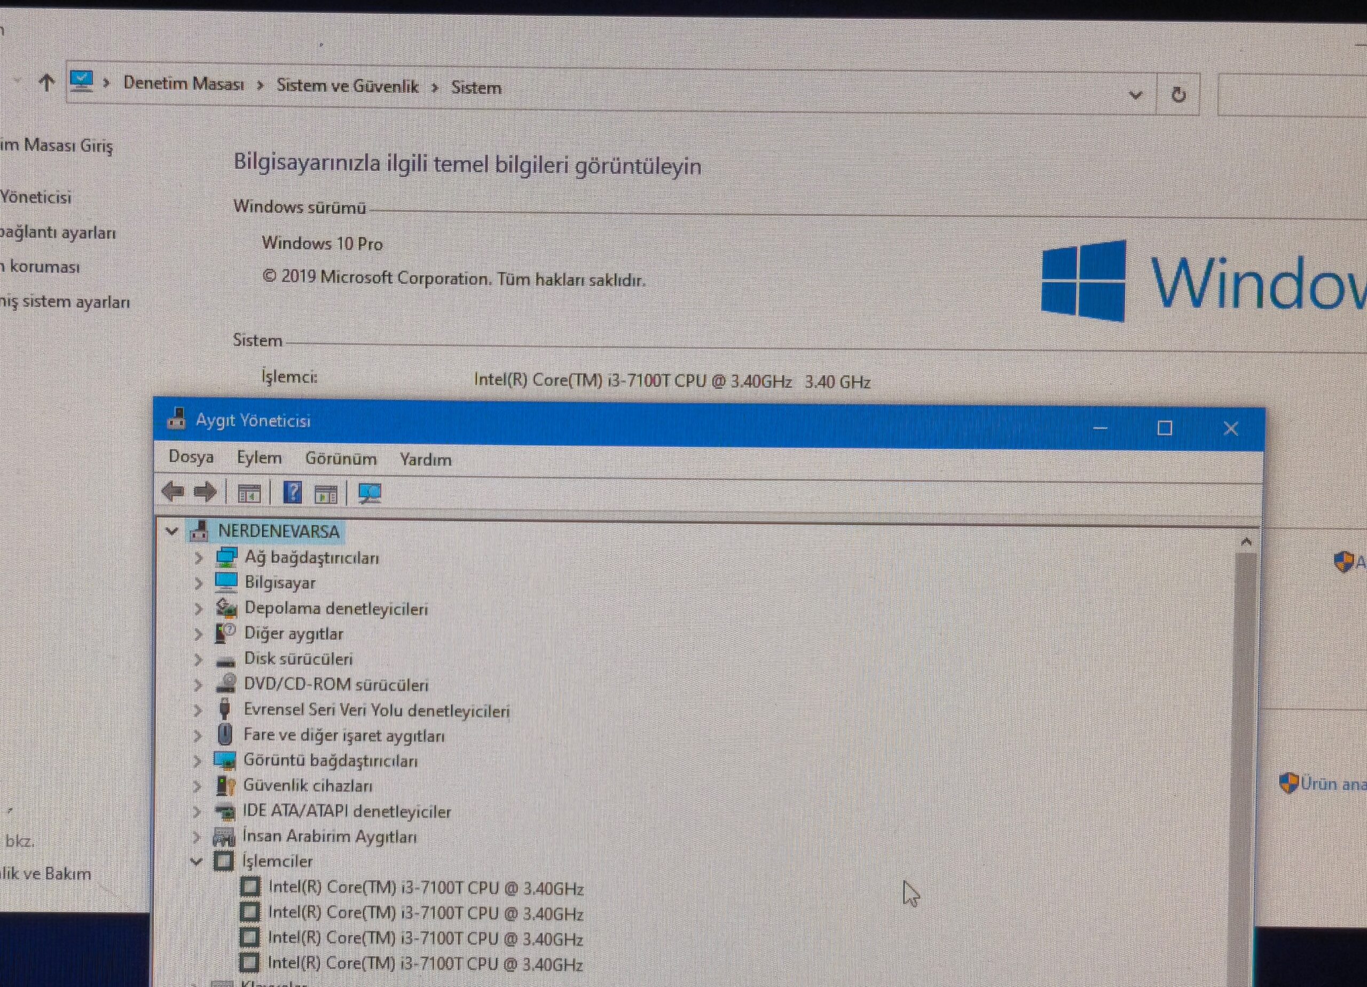Click the İşlemciler processor category icon
This screenshot has width=1367, height=987.
pos(224,860)
